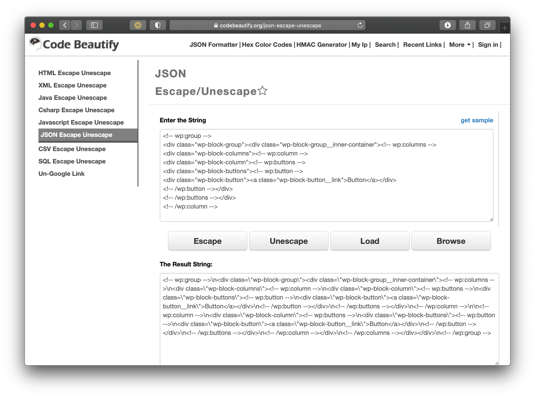Show all open tabs overview
The image size is (535, 398).
click(x=487, y=25)
